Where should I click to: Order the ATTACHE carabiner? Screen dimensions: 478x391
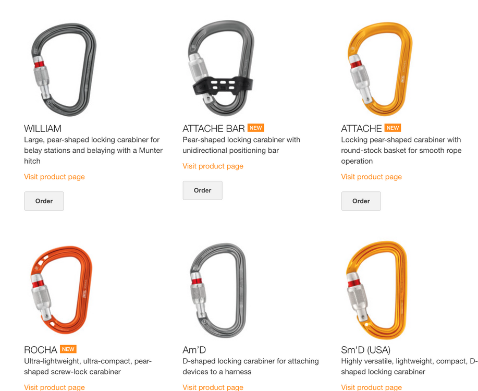coord(361,201)
